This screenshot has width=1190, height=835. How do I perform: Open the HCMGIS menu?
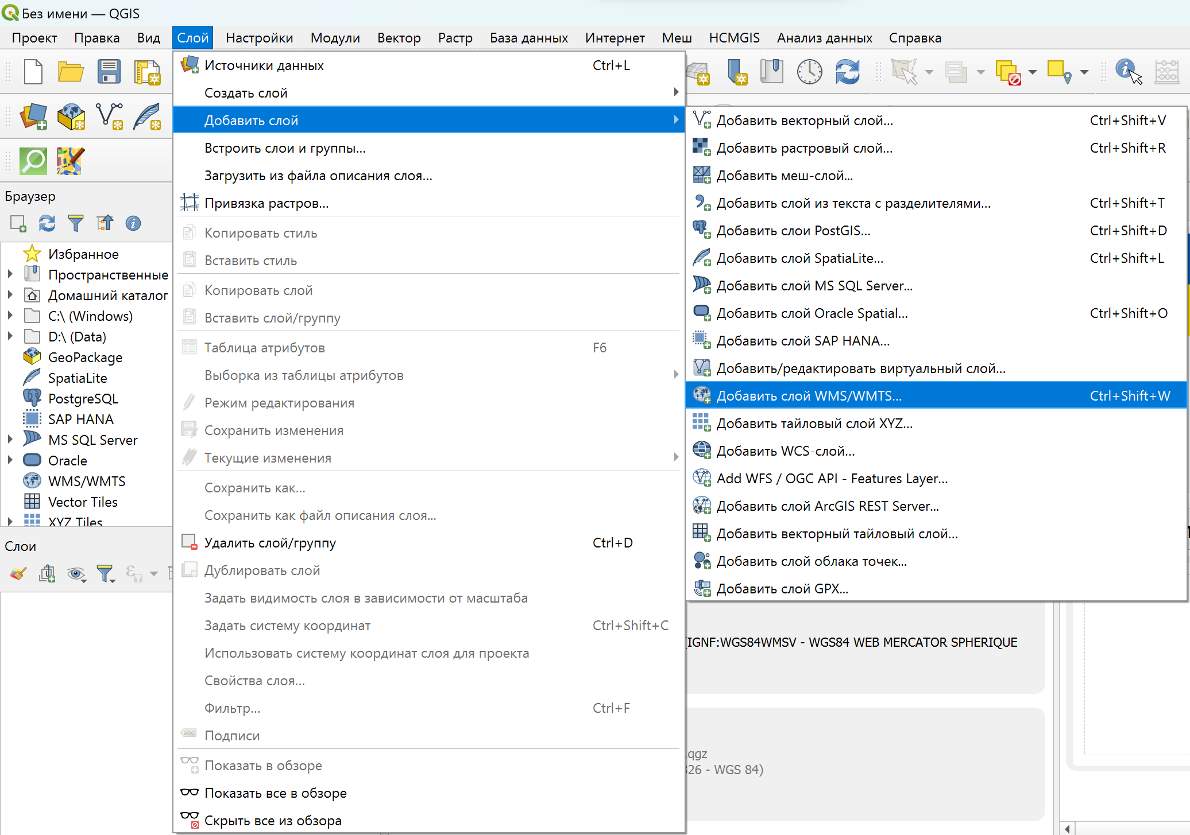click(x=735, y=38)
